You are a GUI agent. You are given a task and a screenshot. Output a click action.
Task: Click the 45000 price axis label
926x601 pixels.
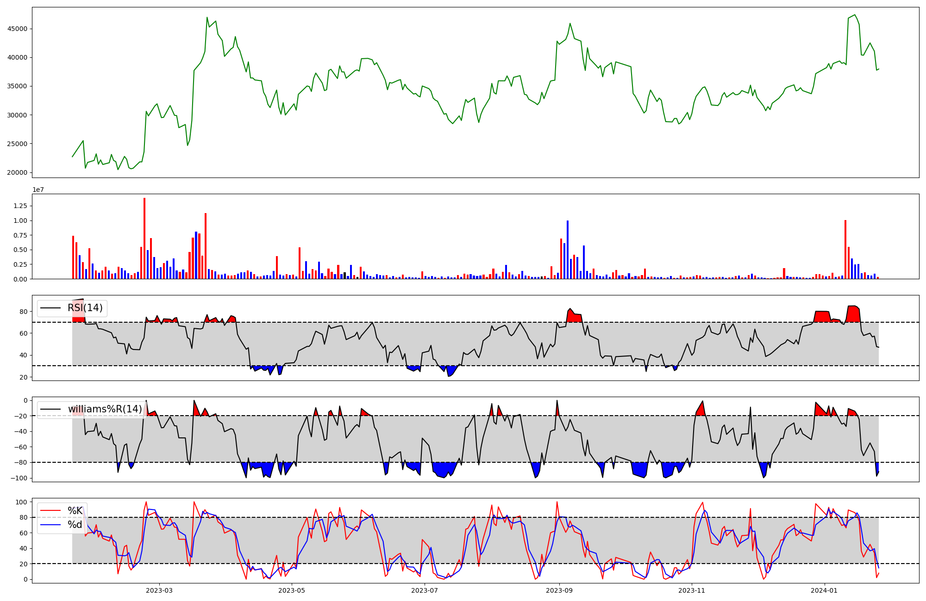click(17, 29)
